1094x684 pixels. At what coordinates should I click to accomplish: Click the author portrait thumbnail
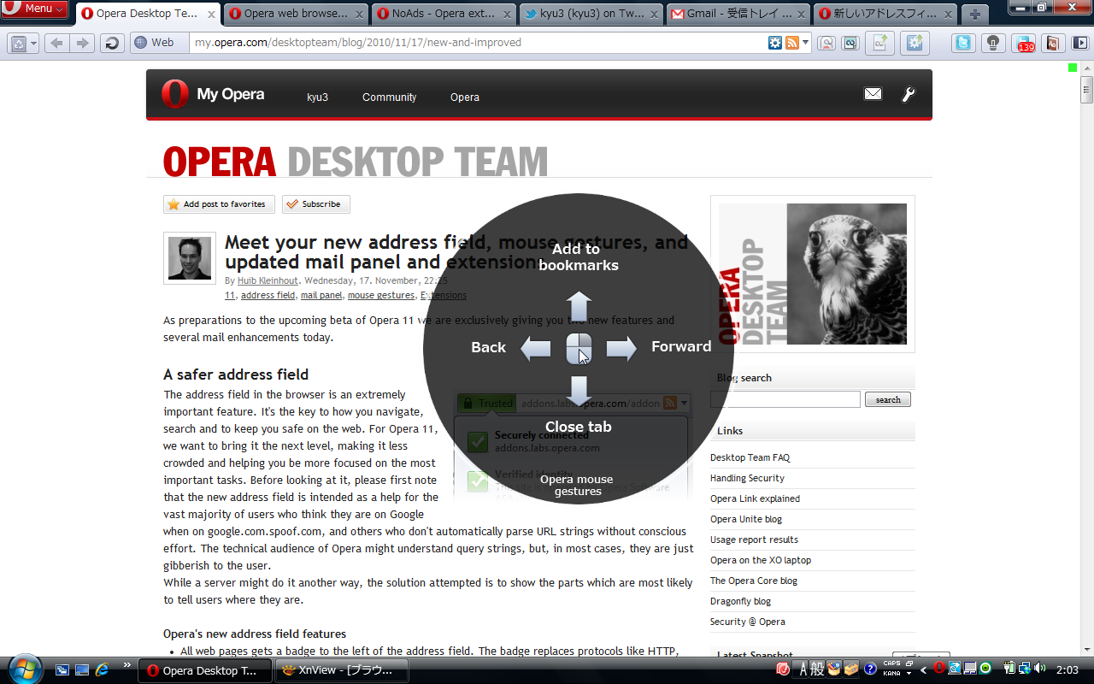(190, 257)
